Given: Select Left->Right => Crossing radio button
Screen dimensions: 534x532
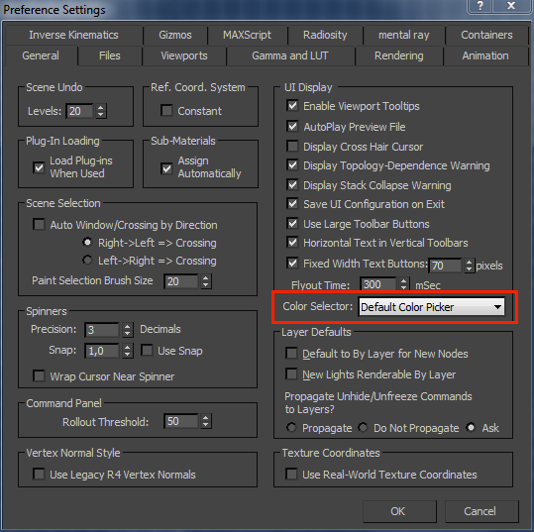Looking at the screenshot, I should pos(87,261).
